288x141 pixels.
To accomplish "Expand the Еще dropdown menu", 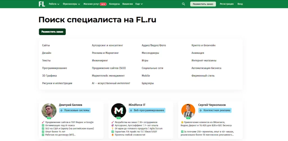I will [x=139, y=4].
